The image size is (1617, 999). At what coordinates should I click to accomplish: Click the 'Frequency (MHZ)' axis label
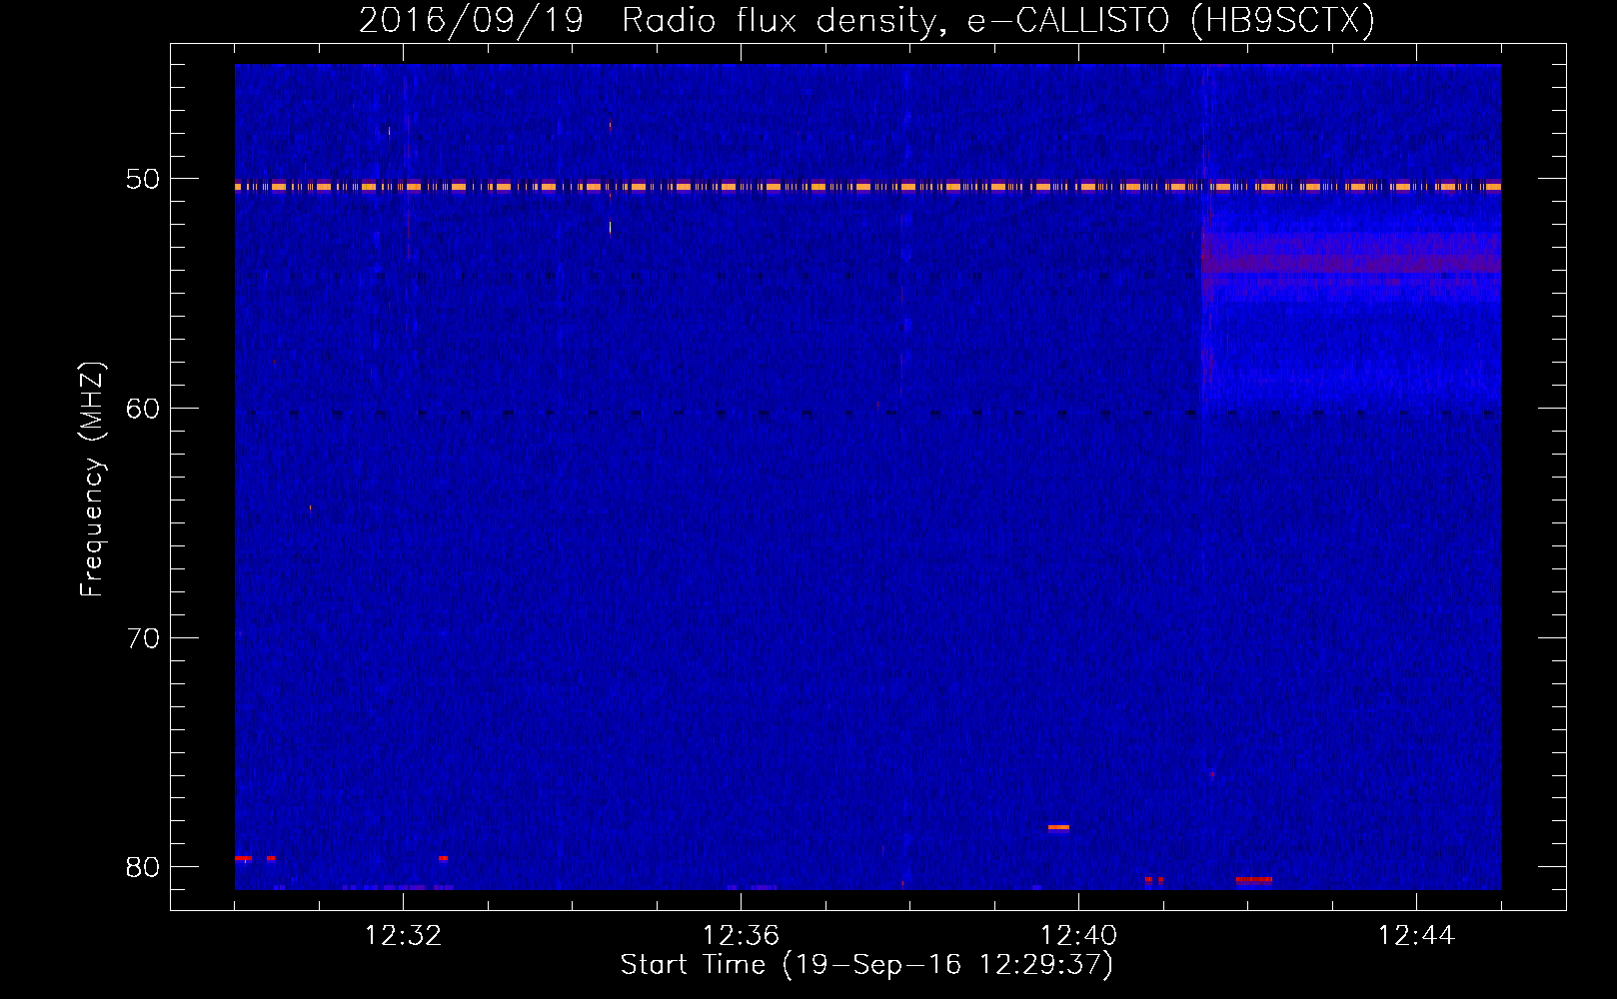92,480
